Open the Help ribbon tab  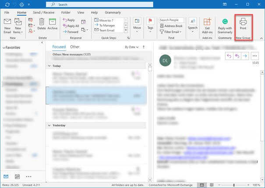click(x=94, y=13)
